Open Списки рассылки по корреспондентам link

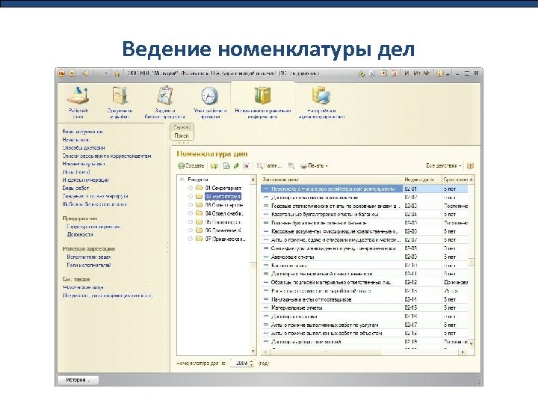click(107, 156)
